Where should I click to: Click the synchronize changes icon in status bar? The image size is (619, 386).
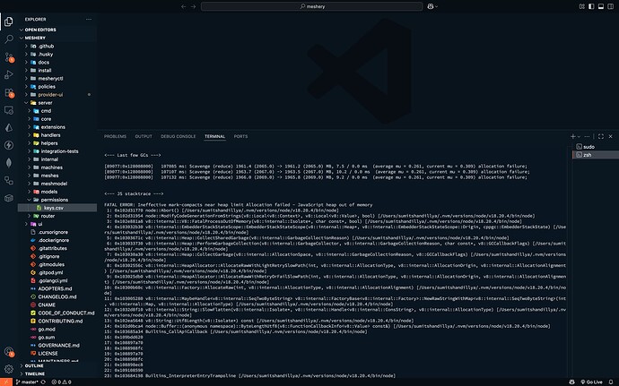[x=43, y=382]
